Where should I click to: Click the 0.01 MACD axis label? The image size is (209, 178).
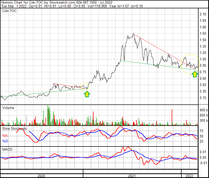coord(203,152)
